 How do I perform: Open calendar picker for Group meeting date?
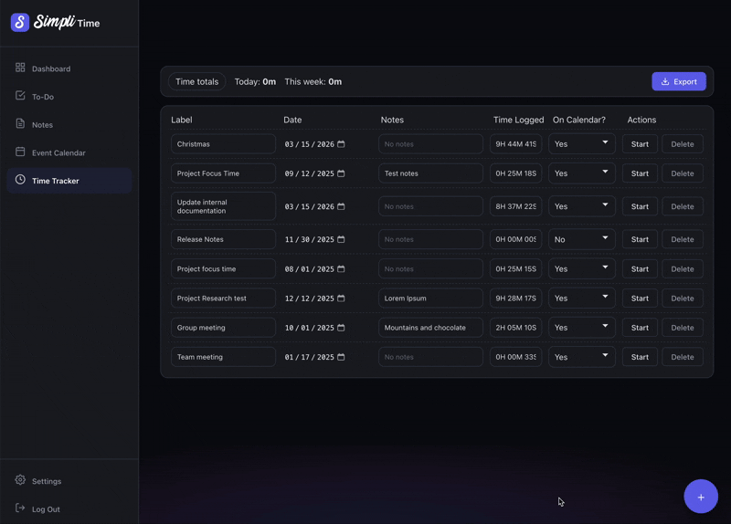(341, 328)
